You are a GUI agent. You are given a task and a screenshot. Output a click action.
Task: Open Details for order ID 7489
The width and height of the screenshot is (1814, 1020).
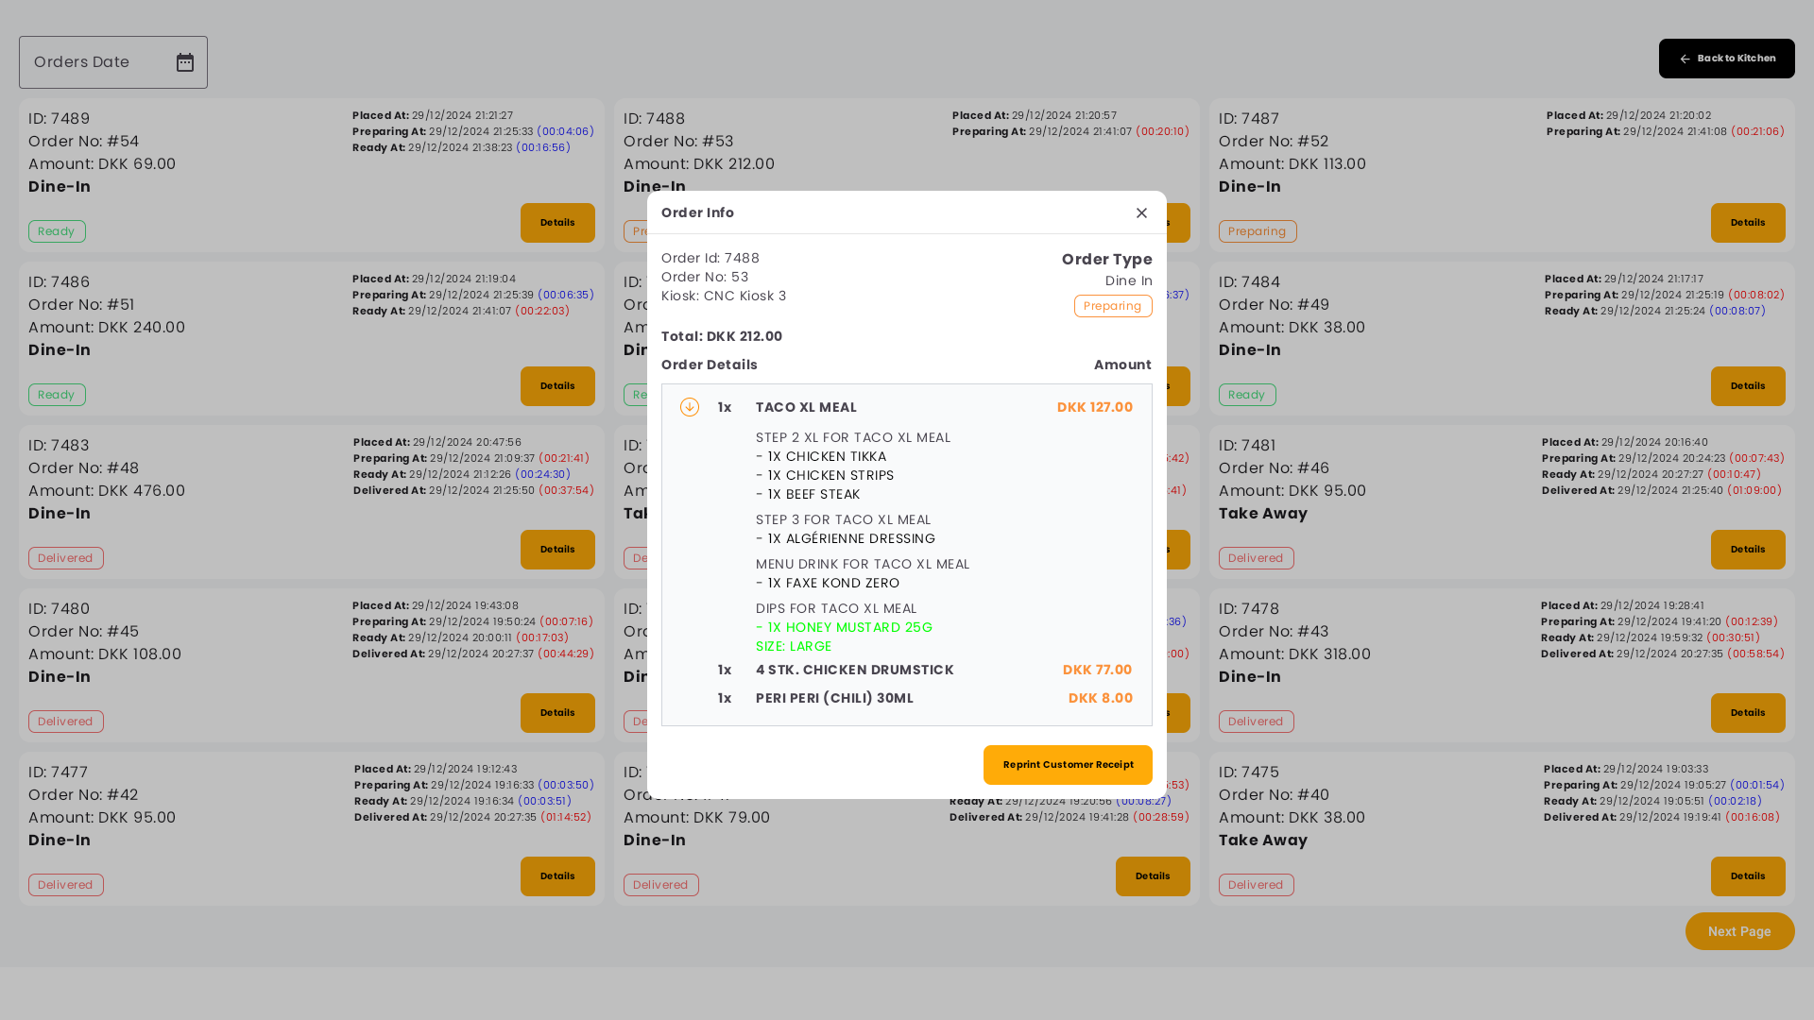[x=557, y=223]
